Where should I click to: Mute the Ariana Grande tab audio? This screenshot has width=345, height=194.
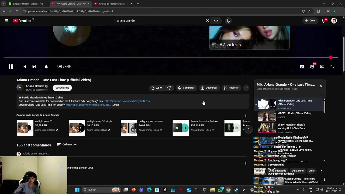84,4
